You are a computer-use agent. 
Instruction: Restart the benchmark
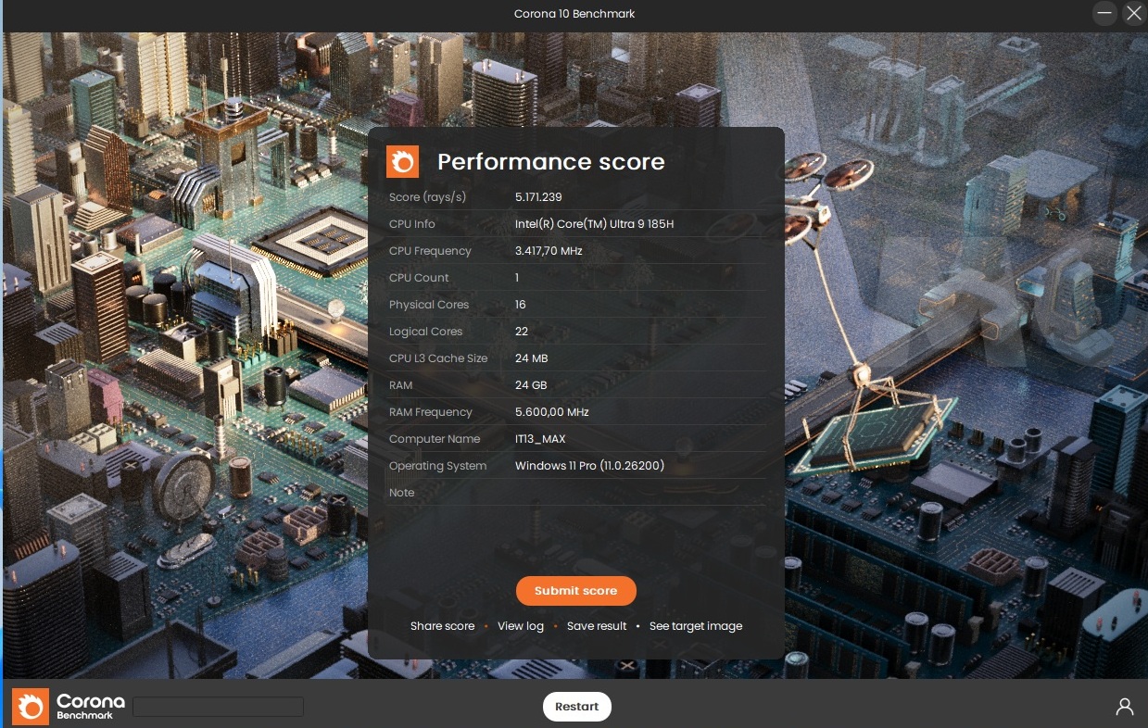(x=576, y=707)
